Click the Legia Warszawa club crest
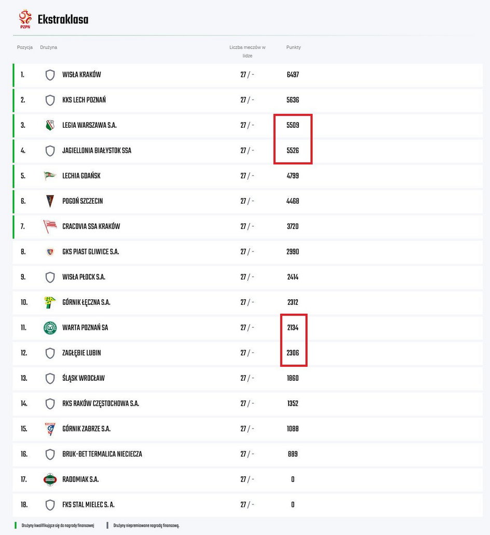Image resolution: width=490 pixels, height=535 pixels. tap(50, 125)
